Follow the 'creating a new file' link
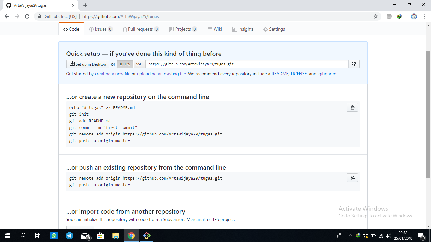431x242 pixels. pyautogui.click(x=113, y=74)
